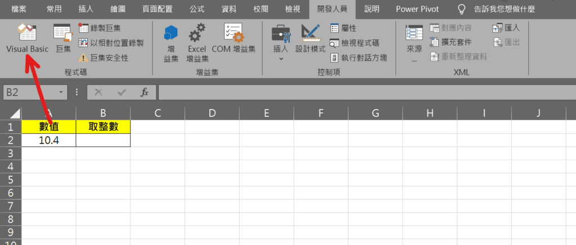Expand the Name Box dropdown arrow
576x245 pixels.
[x=61, y=92]
